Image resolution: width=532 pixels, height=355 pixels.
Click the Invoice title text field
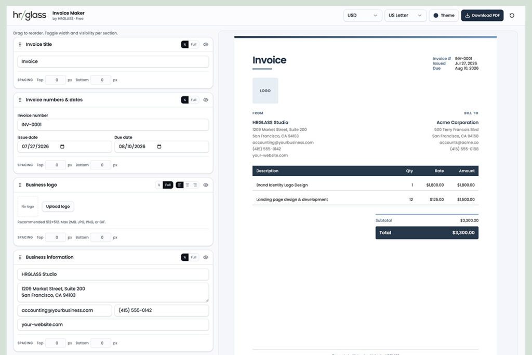coord(113,61)
